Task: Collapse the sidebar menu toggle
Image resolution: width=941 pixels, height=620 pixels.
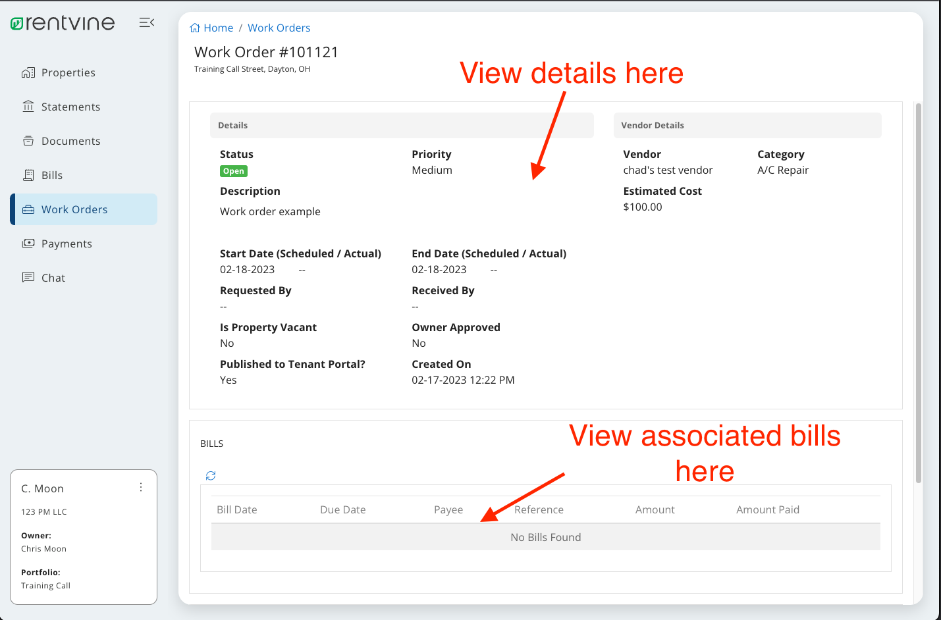Action: (146, 23)
